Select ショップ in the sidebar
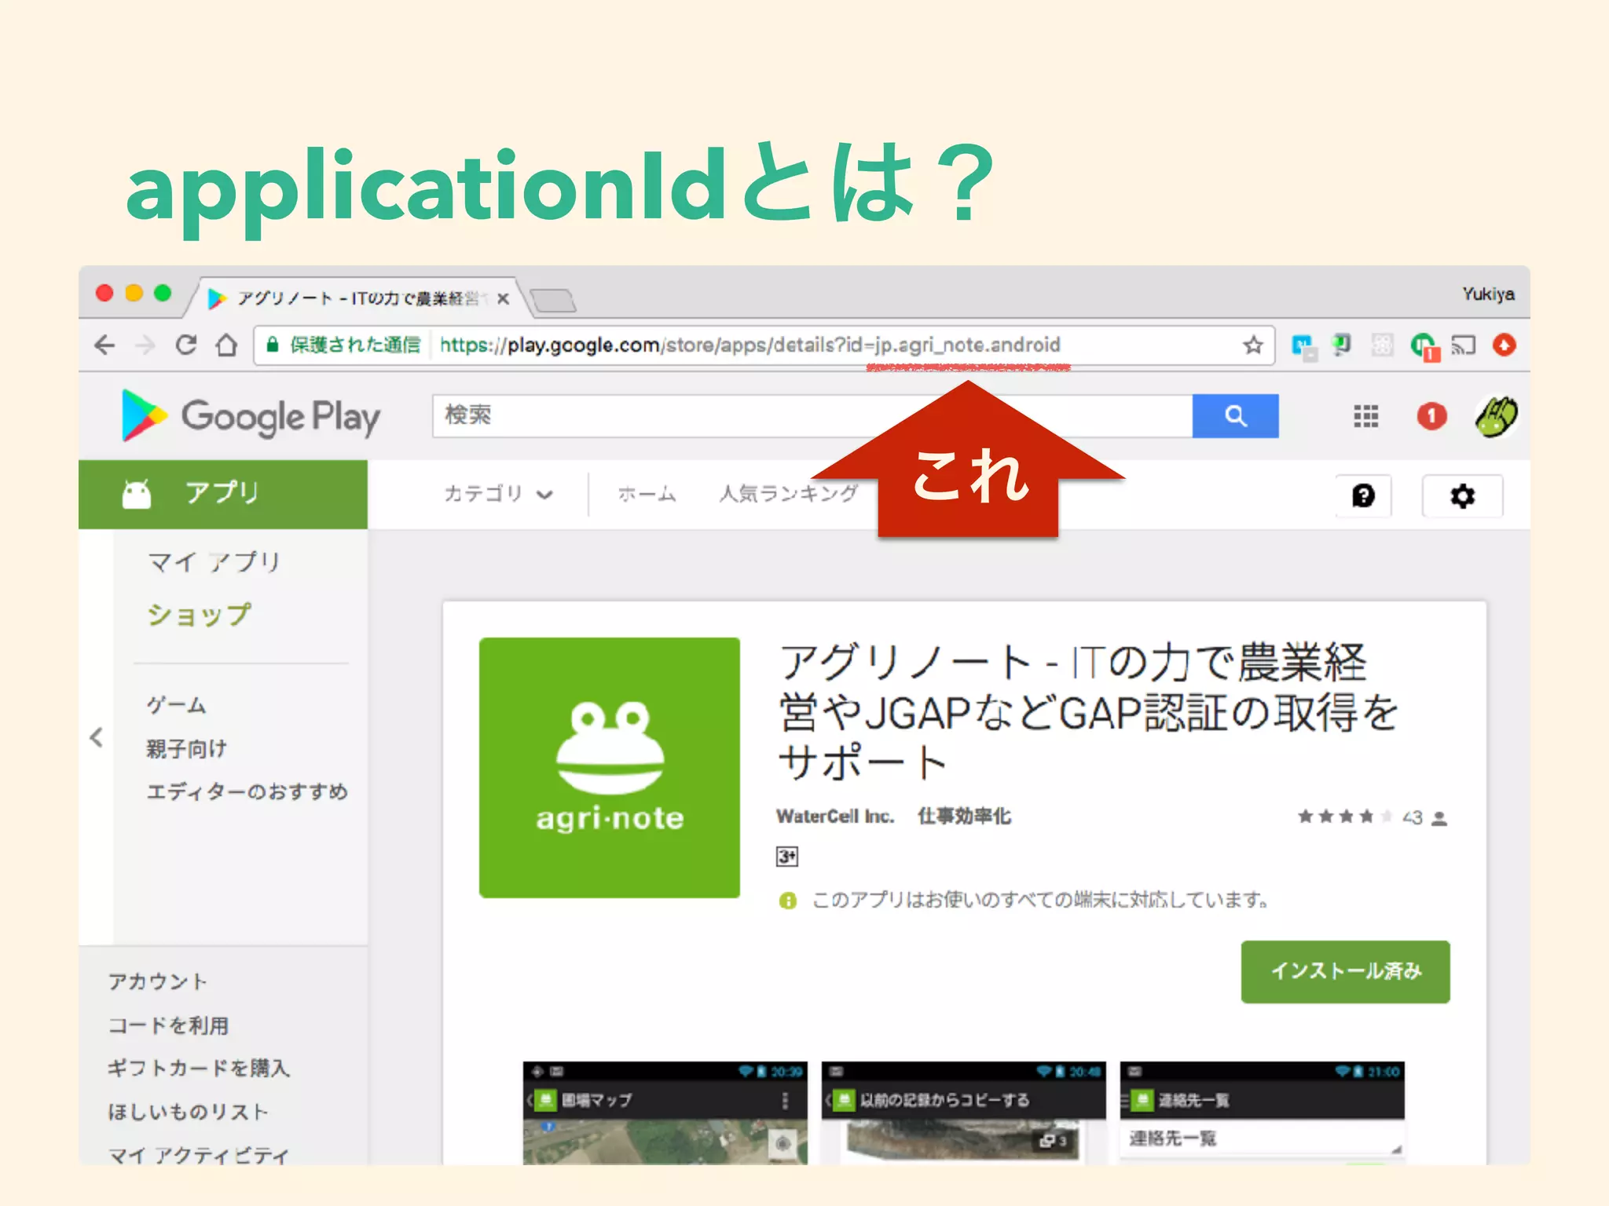Viewport: 1609px width, 1206px height. tap(200, 615)
